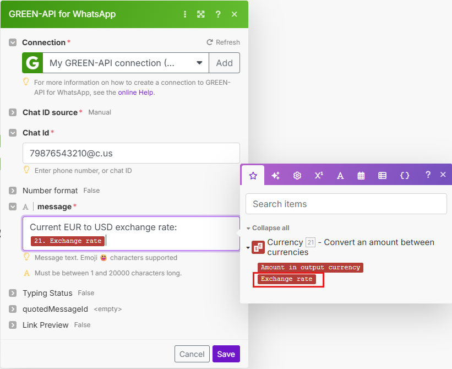Open the custom variables braces tab
Screen dimensions: 452x369
point(405,175)
